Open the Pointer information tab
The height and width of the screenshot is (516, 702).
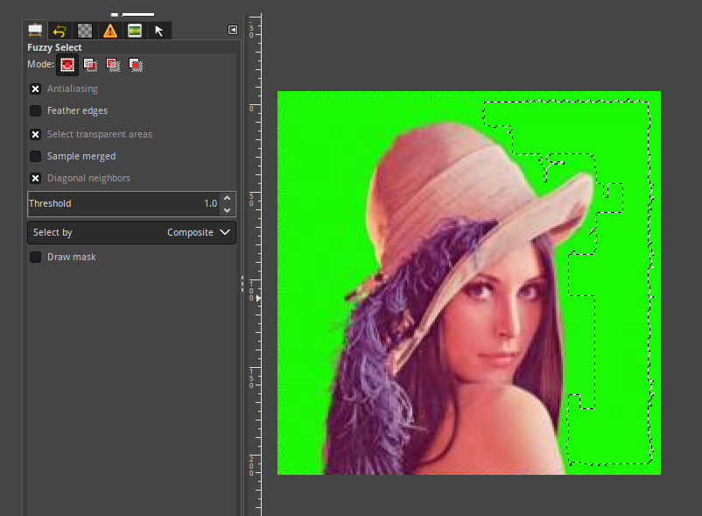158,31
